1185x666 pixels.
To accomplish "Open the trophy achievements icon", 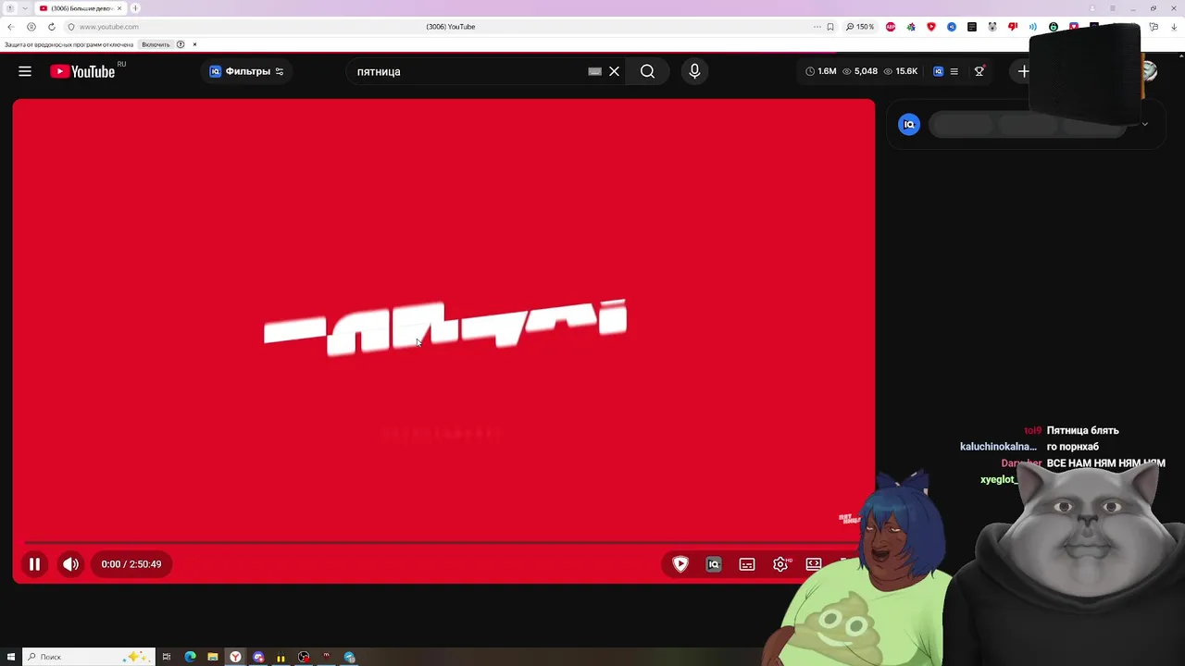I will [979, 71].
